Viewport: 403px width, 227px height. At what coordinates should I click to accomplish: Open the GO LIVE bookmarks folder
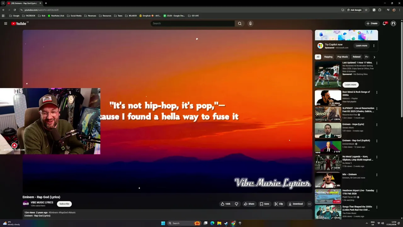pos(193,16)
